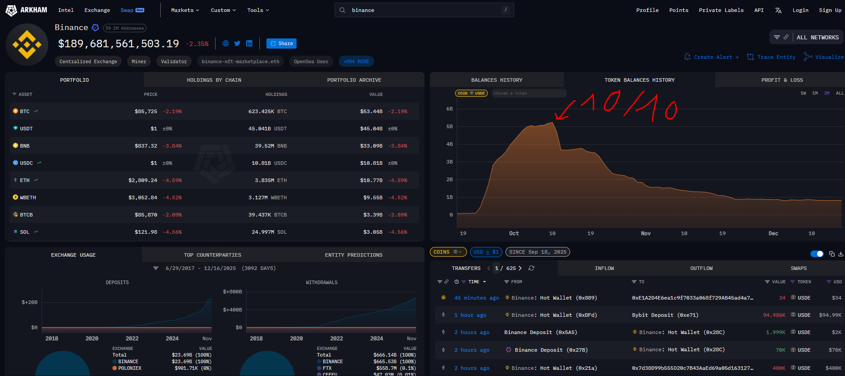Open Binance Twitter profile icon
Image resolution: width=845 pixels, height=376 pixels.
(x=237, y=43)
